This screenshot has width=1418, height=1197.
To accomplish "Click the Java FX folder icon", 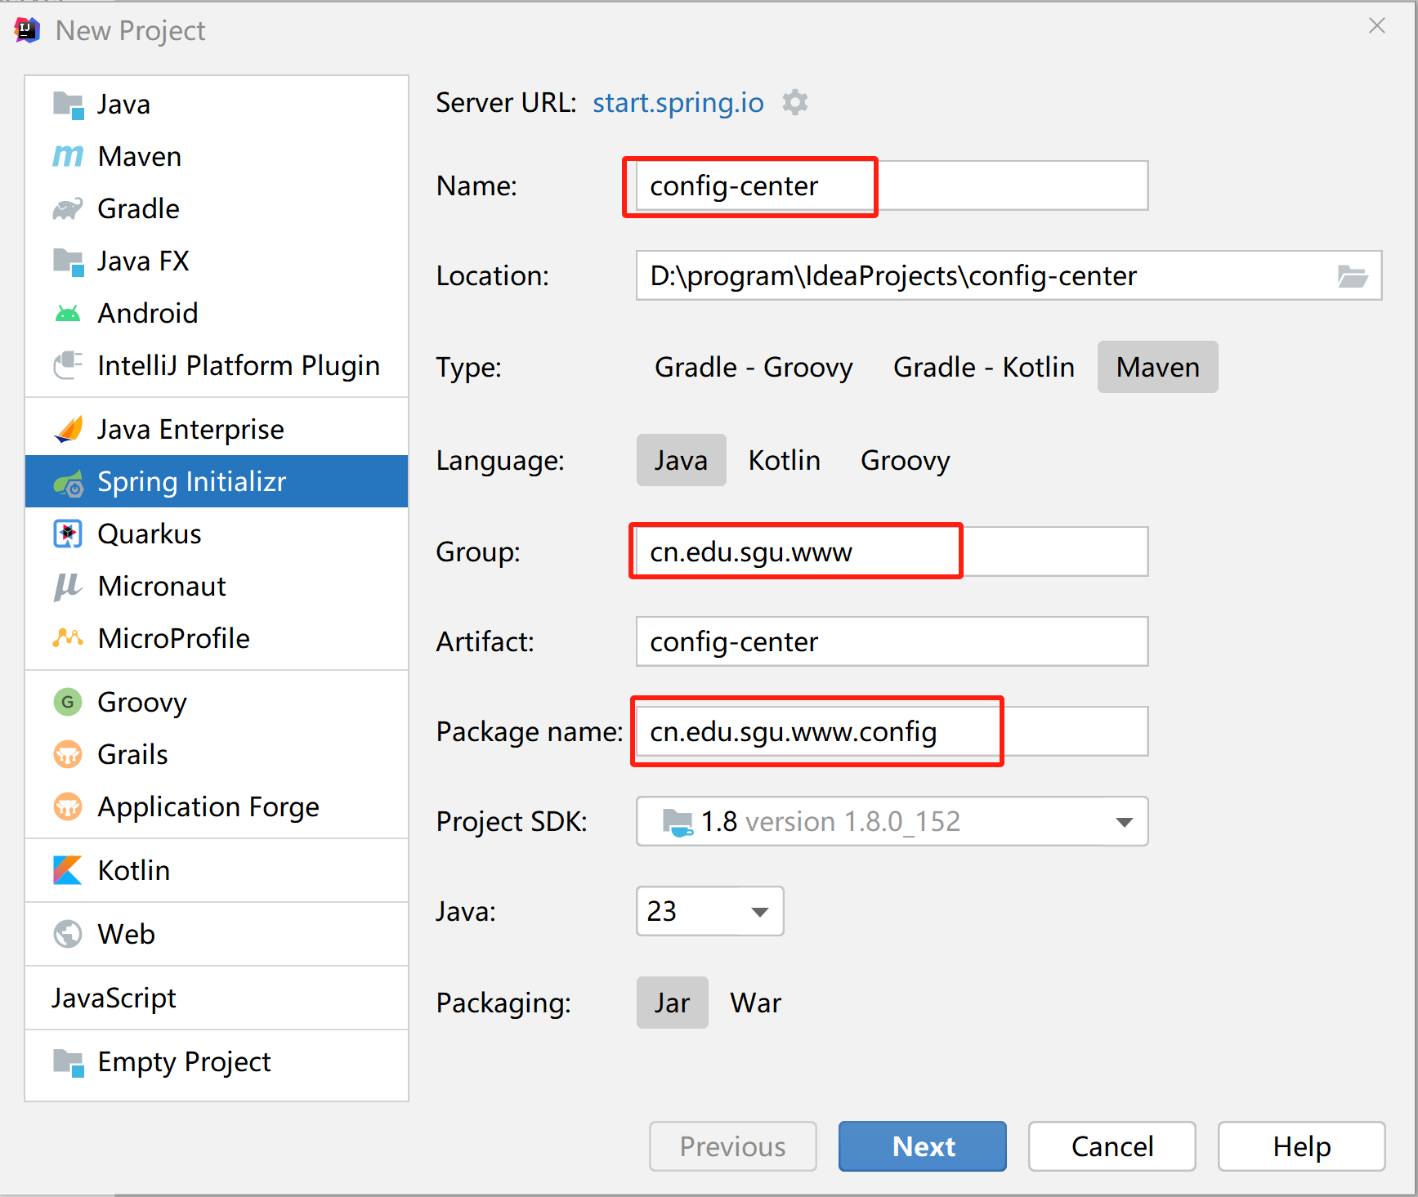I will [x=68, y=261].
